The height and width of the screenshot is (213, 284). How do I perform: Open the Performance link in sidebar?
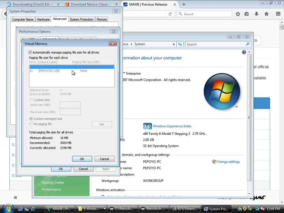coord(51,189)
